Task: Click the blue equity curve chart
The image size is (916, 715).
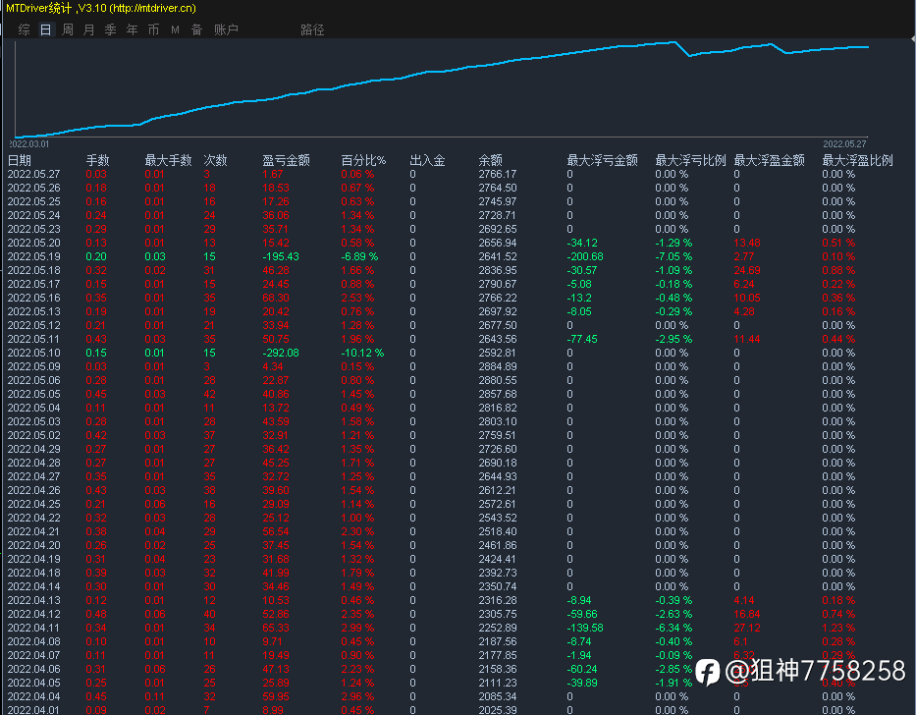Action: 441,88
